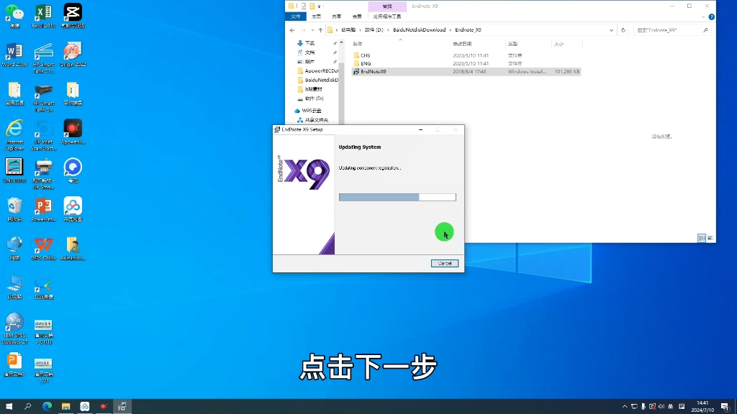This screenshot has width=737, height=414.
Task: Select ApowerRECData in navigation pane
Action: pyautogui.click(x=322, y=71)
